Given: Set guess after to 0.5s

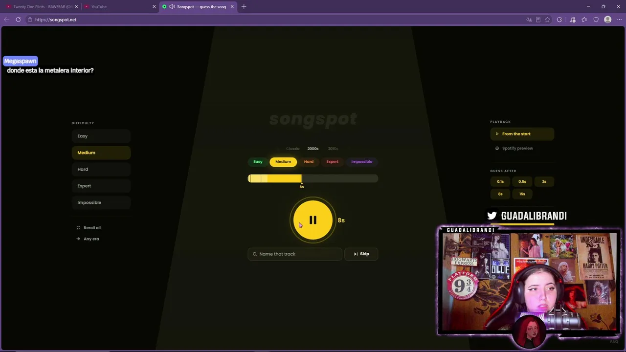Looking at the screenshot, I should point(522,181).
